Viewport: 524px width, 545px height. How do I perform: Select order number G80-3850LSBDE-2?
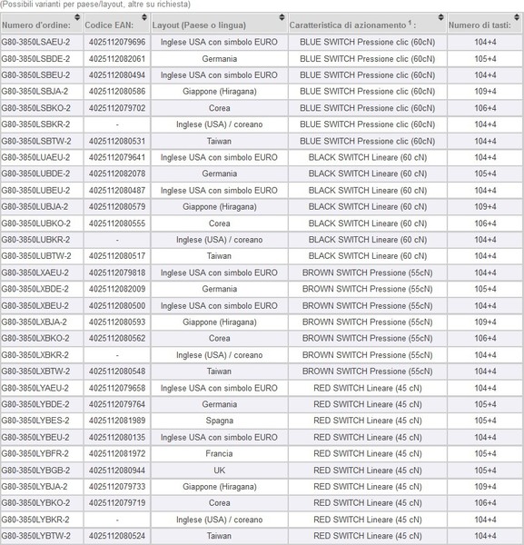pyautogui.click(x=35, y=59)
